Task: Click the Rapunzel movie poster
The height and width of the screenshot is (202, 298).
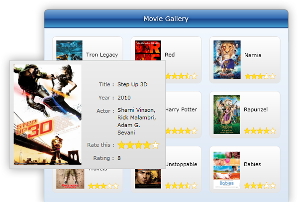Action: 227,115
